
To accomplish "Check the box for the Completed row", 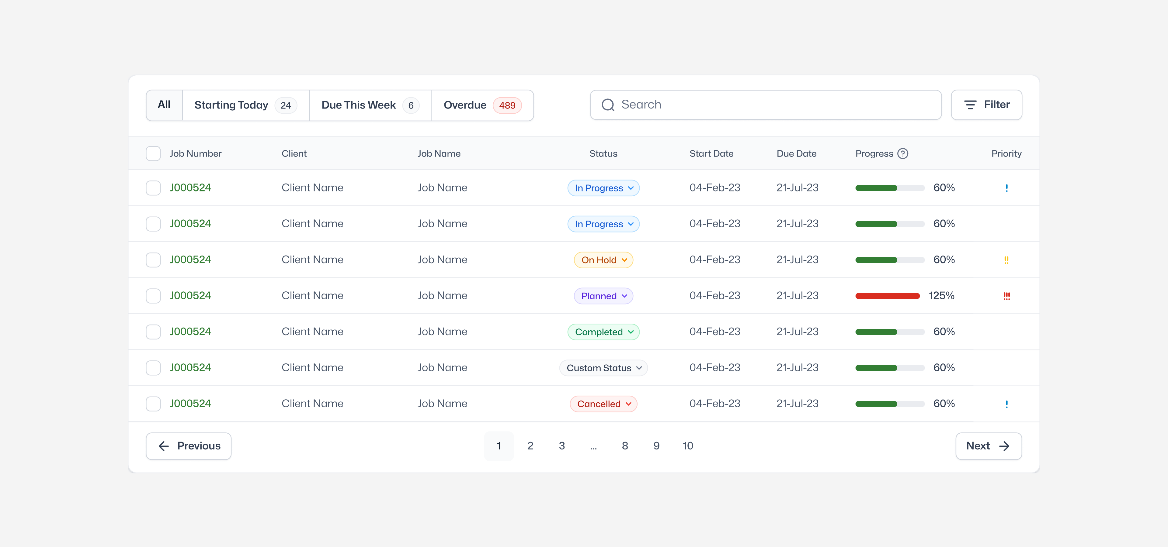I will click(x=153, y=332).
